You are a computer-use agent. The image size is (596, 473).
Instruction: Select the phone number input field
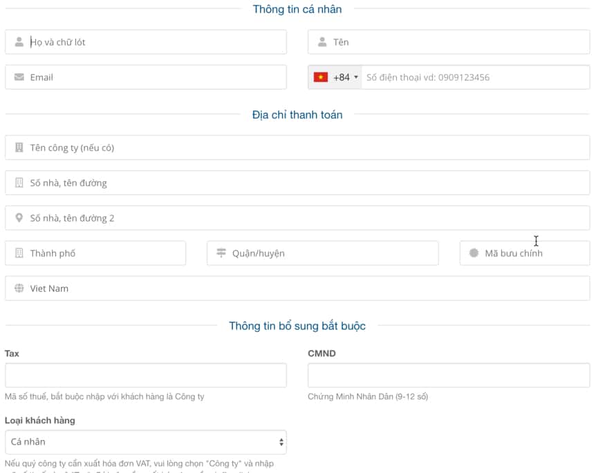tap(474, 77)
